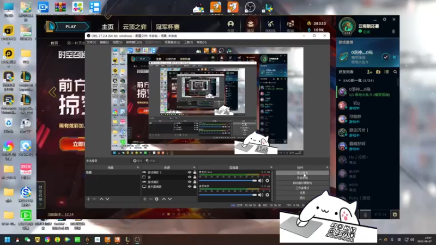Mute the 桌面音频 speaker icon
This screenshot has width=436, height=245.
click(261, 195)
